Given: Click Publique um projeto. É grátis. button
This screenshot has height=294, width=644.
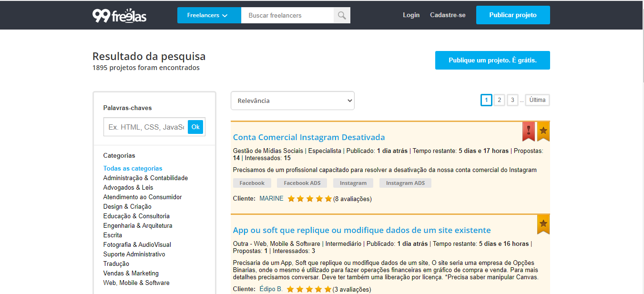Looking at the screenshot, I should 492,61.
